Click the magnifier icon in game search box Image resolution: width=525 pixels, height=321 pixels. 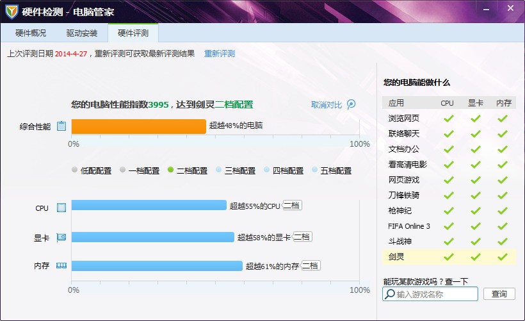pyautogui.click(x=389, y=294)
